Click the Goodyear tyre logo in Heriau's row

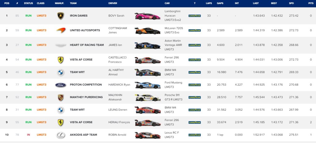click(x=195, y=122)
